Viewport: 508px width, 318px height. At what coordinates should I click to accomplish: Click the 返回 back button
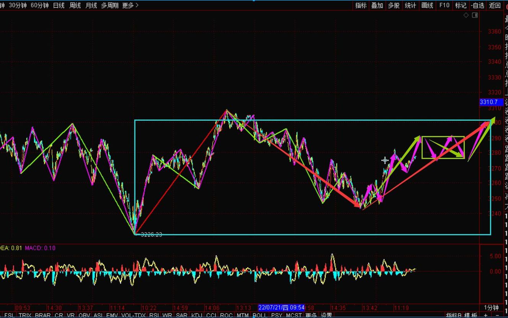[495, 5]
